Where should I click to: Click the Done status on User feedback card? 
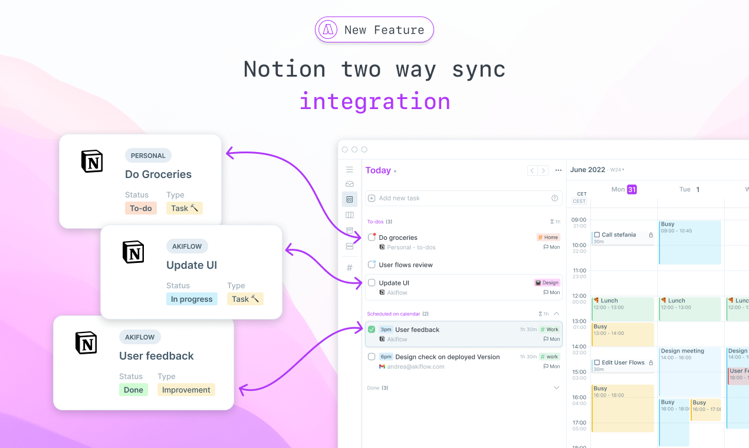pos(134,390)
